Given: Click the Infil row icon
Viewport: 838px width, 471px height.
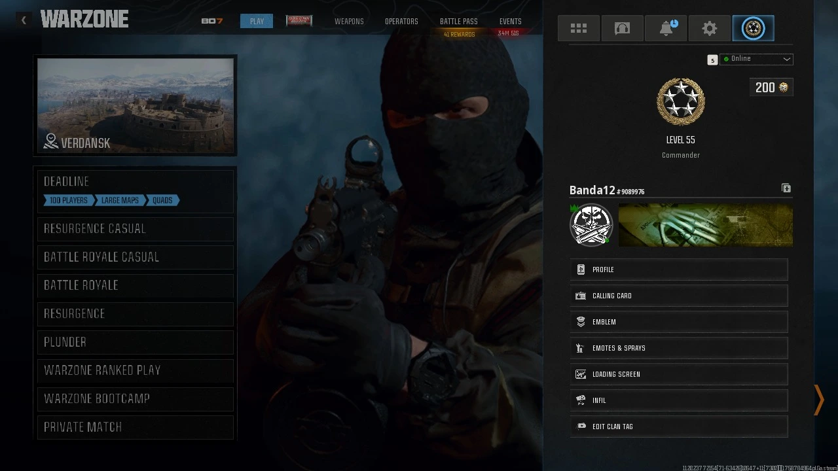Looking at the screenshot, I should pos(581,400).
